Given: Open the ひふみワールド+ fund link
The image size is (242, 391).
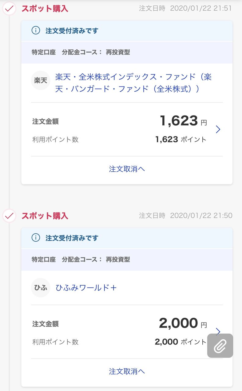Looking at the screenshot, I should click(x=86, y=288).
